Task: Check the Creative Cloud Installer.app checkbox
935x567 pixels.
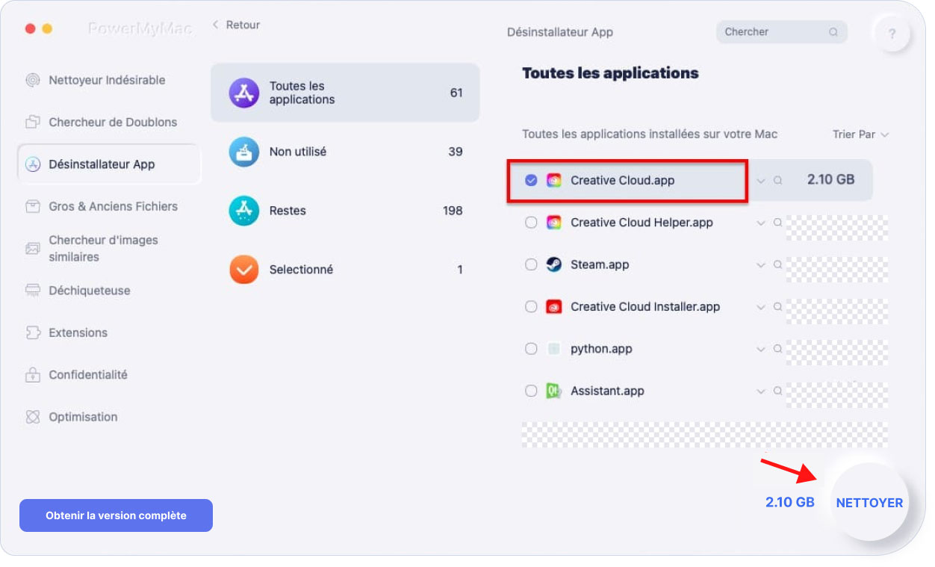Action: point(531,306)
